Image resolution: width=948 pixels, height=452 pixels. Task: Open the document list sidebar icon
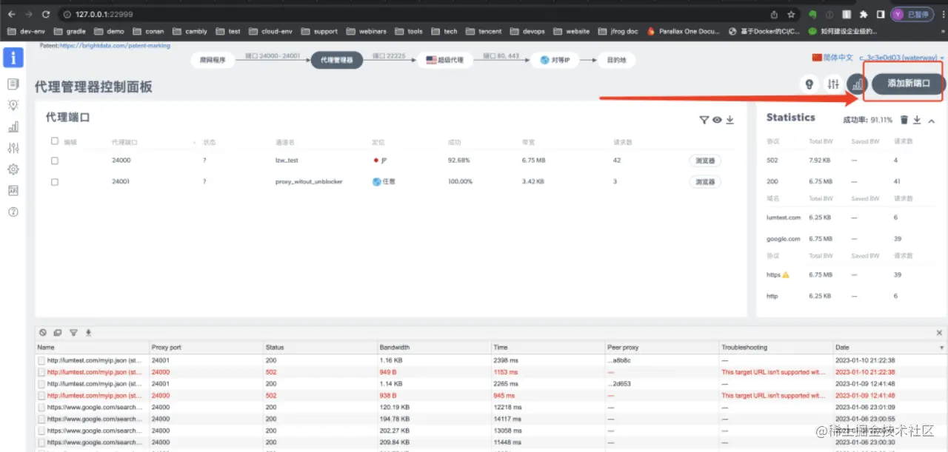pyautogui.click(x=13, y=84)
